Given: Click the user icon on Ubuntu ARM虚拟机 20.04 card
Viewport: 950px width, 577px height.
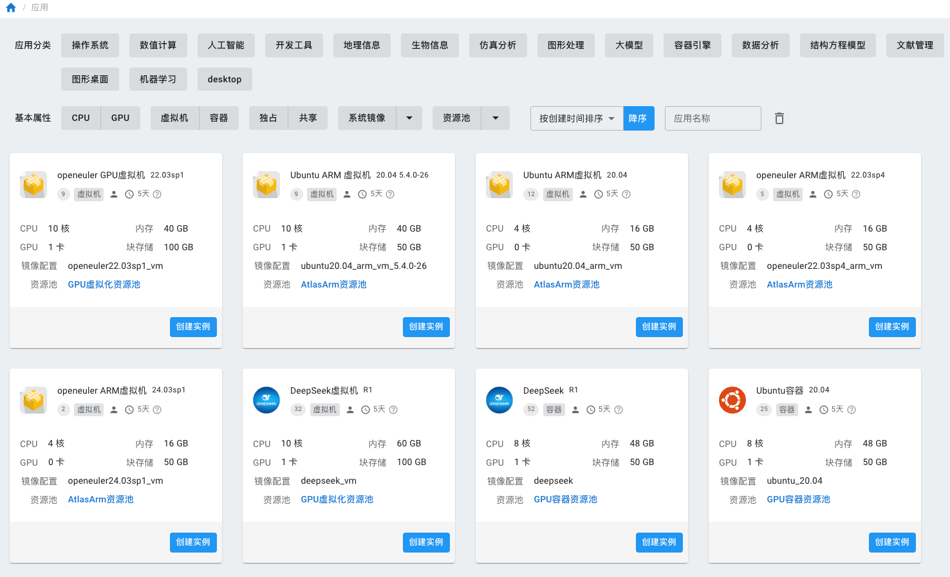Looking at the screenshot, I should [x=583, y=194].
